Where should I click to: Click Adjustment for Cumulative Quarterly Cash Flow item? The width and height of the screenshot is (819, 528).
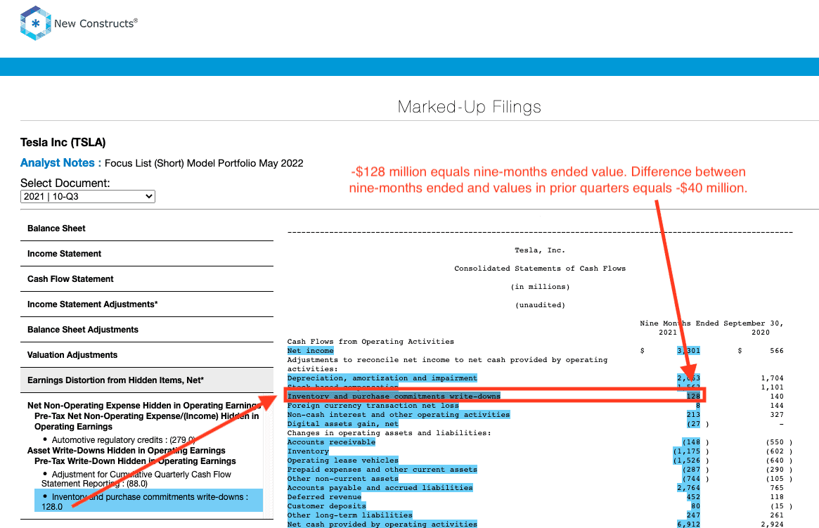tap(136, 479)
